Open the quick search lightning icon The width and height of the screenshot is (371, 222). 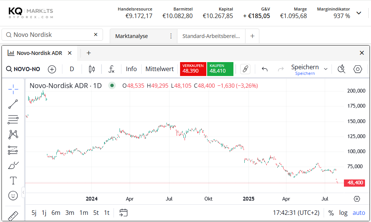click(x=341, y=69)
